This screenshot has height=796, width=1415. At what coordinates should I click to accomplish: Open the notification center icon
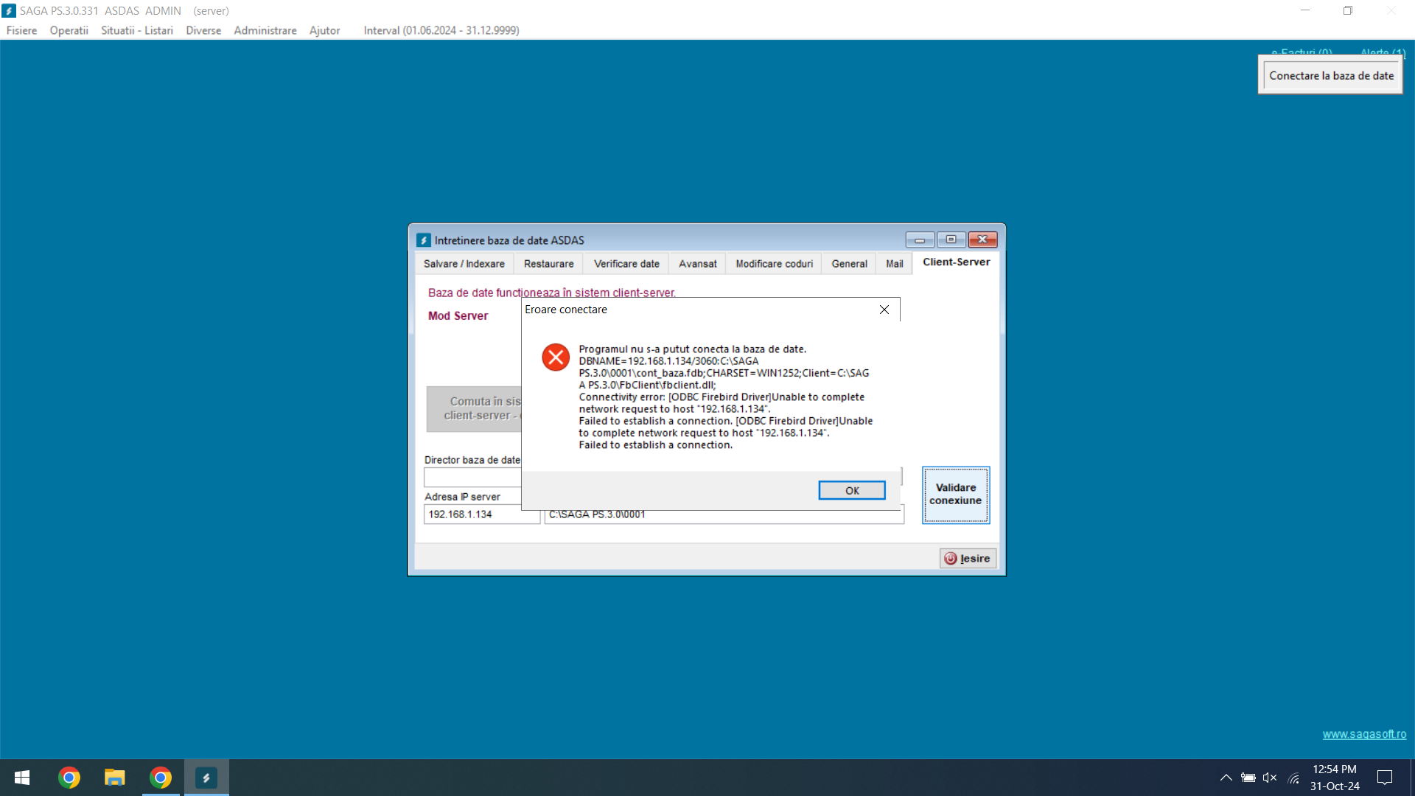tap(1385, 778)
